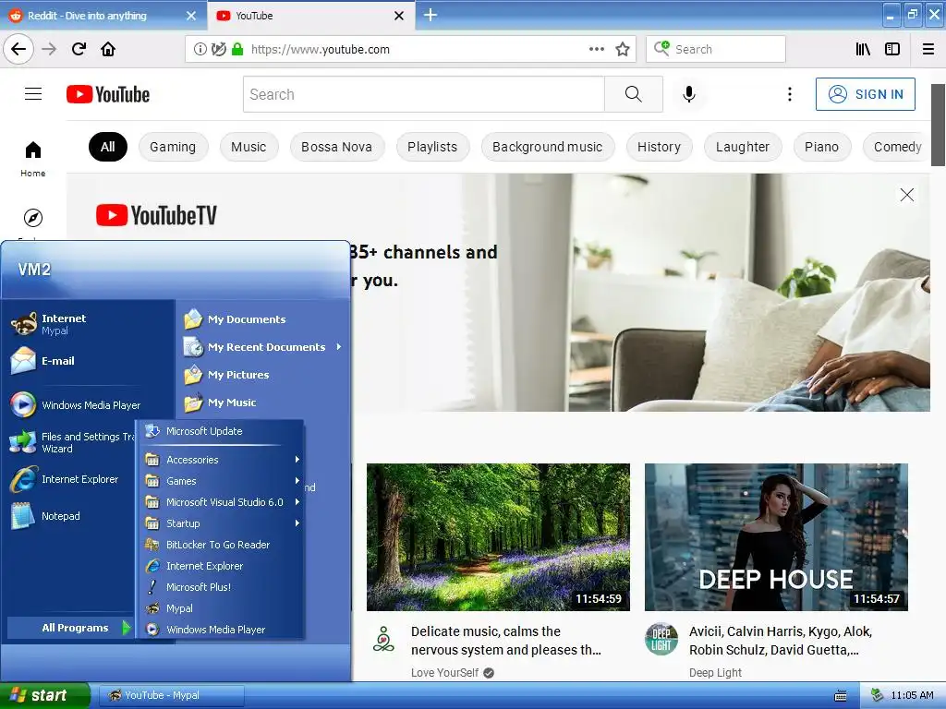The image size is (946, 709).
Task: Open page actions three-dot menu in address bar
Action: click(596, 50)
